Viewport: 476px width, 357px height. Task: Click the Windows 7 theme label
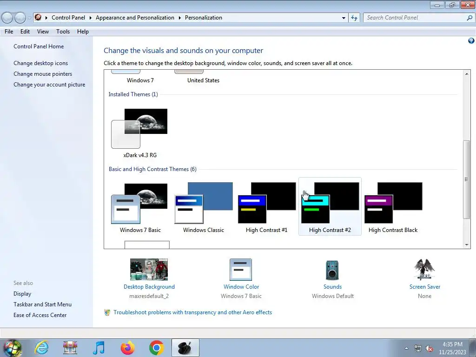point(140,80)
